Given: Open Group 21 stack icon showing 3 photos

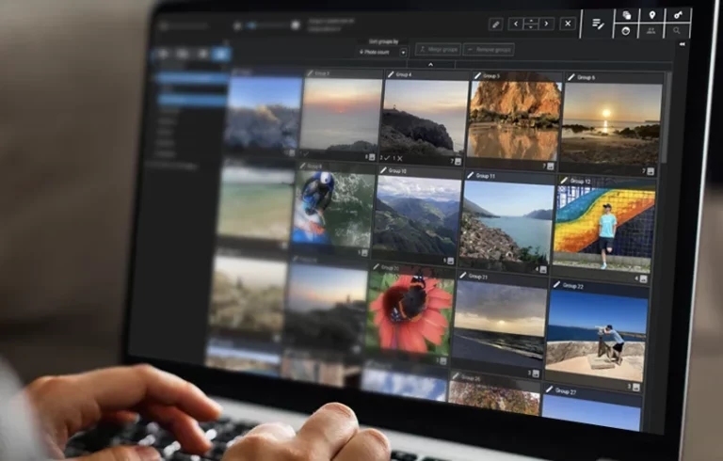Looking at the screenshot, I should click(536, 374).
